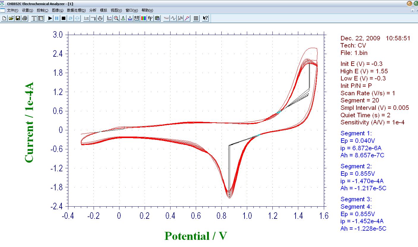This screenshot has width=418, height=247.
Task: Click the 'Ep = 0.040V' value
Action: pos(358,140)
